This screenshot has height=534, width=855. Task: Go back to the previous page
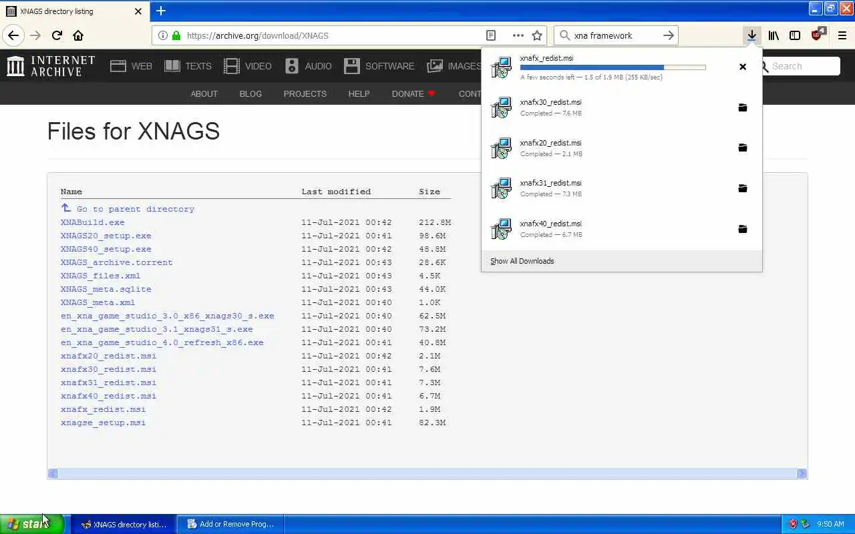click(13, 35)
